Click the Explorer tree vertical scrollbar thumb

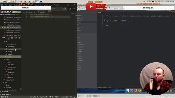[x=21, y=89]
